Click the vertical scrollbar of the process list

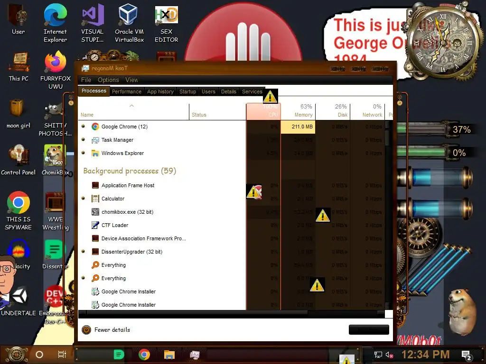click(387, 215)
